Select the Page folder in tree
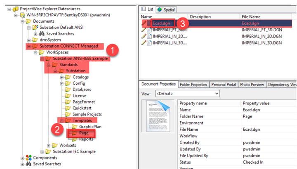Viewport: 297px width, 169px height. pyautogui.click(x=84, y=133)
